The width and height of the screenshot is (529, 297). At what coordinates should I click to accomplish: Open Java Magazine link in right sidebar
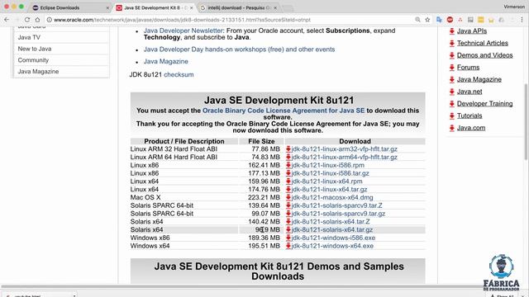point(479,79)
